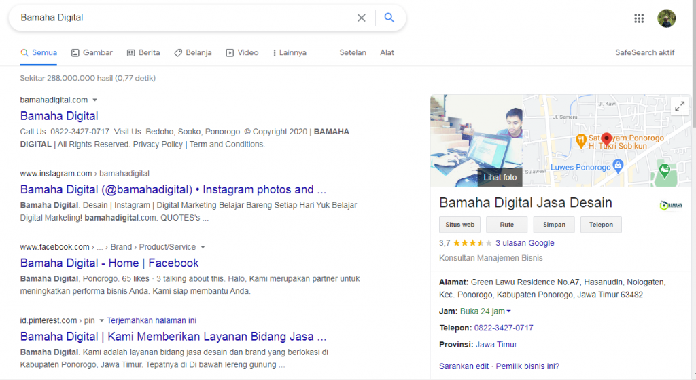This screenshot has height=380, width=696.
Task: Click the Sekitar 288.000.000 hasil text
Action: click(x=88, y=79)
